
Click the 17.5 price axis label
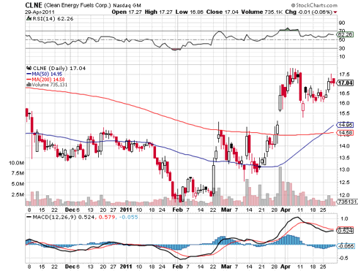344,75
